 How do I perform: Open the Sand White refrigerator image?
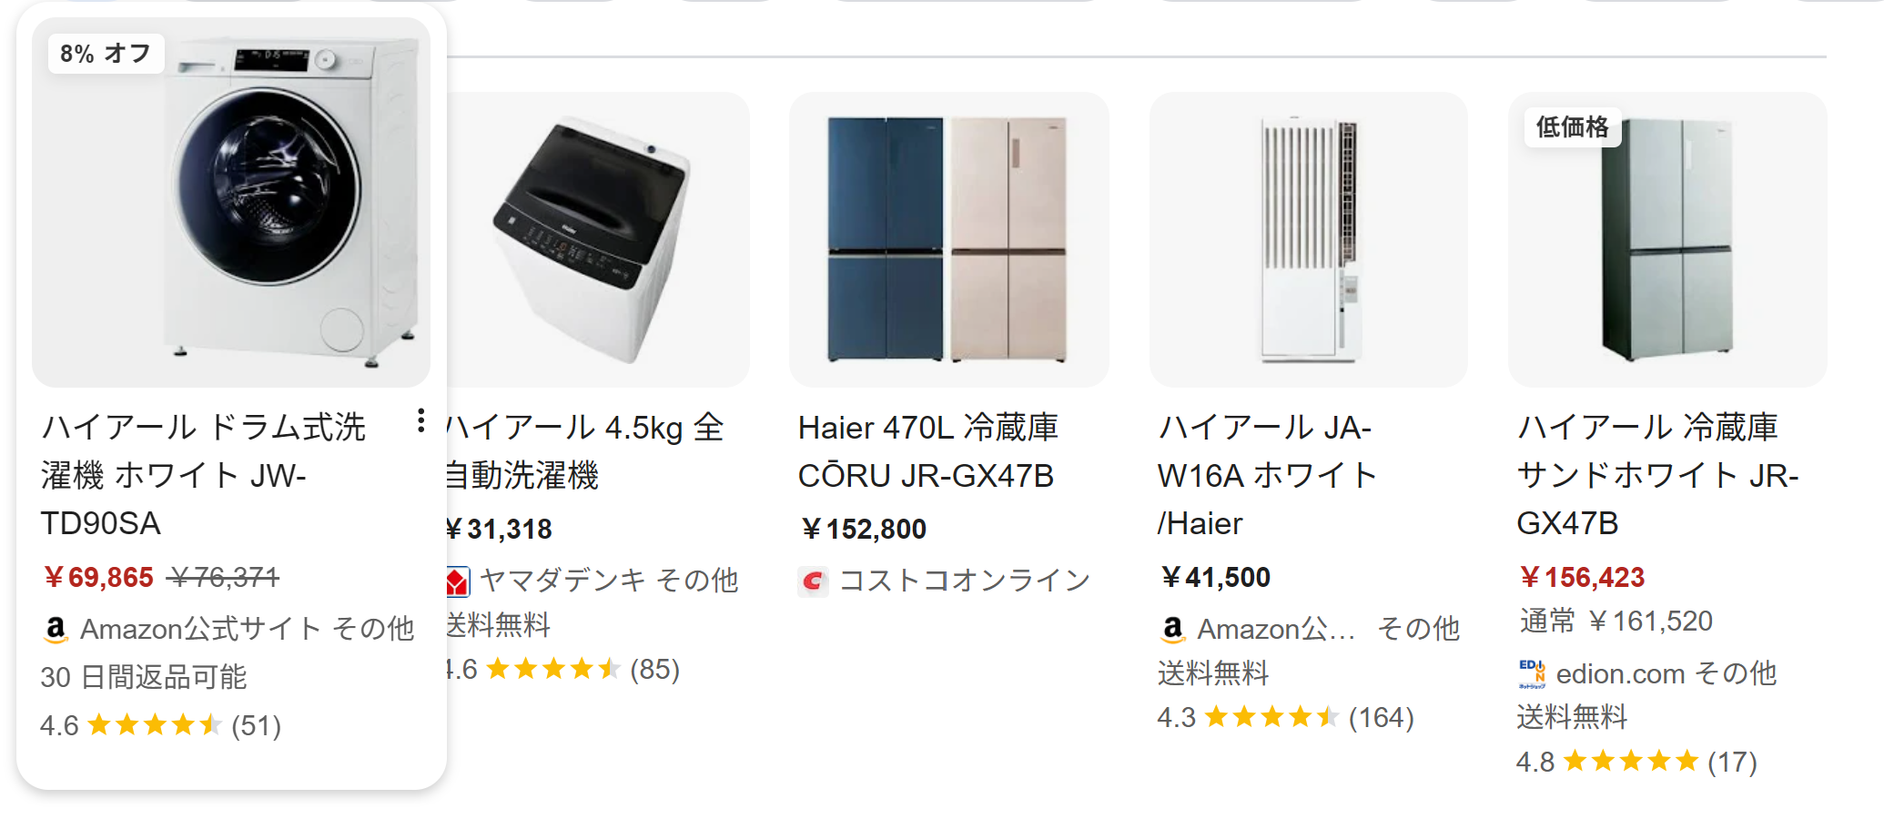(1667, 239)
